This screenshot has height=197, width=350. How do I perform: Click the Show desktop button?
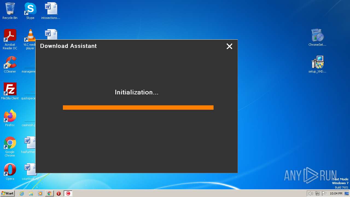click(x=347, y=193)
